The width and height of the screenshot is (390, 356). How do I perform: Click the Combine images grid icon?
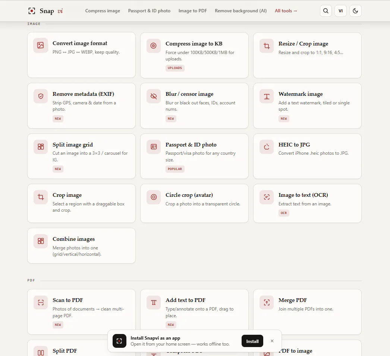pyautogui.click(x=41, y=241)
